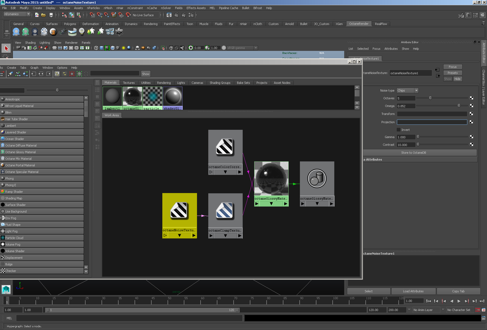Viewport: 487px width, 330px height.
Task: Open the nDynamics menu set dropdown
Action: (x=17, y=14)
